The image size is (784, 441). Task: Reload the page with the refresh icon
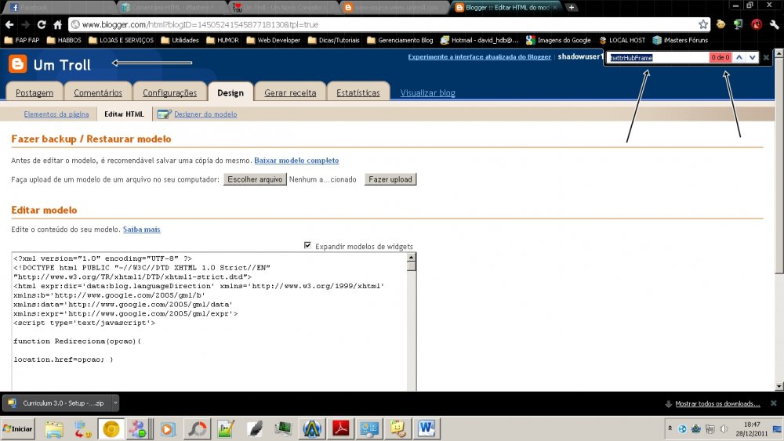pos(42,24)
